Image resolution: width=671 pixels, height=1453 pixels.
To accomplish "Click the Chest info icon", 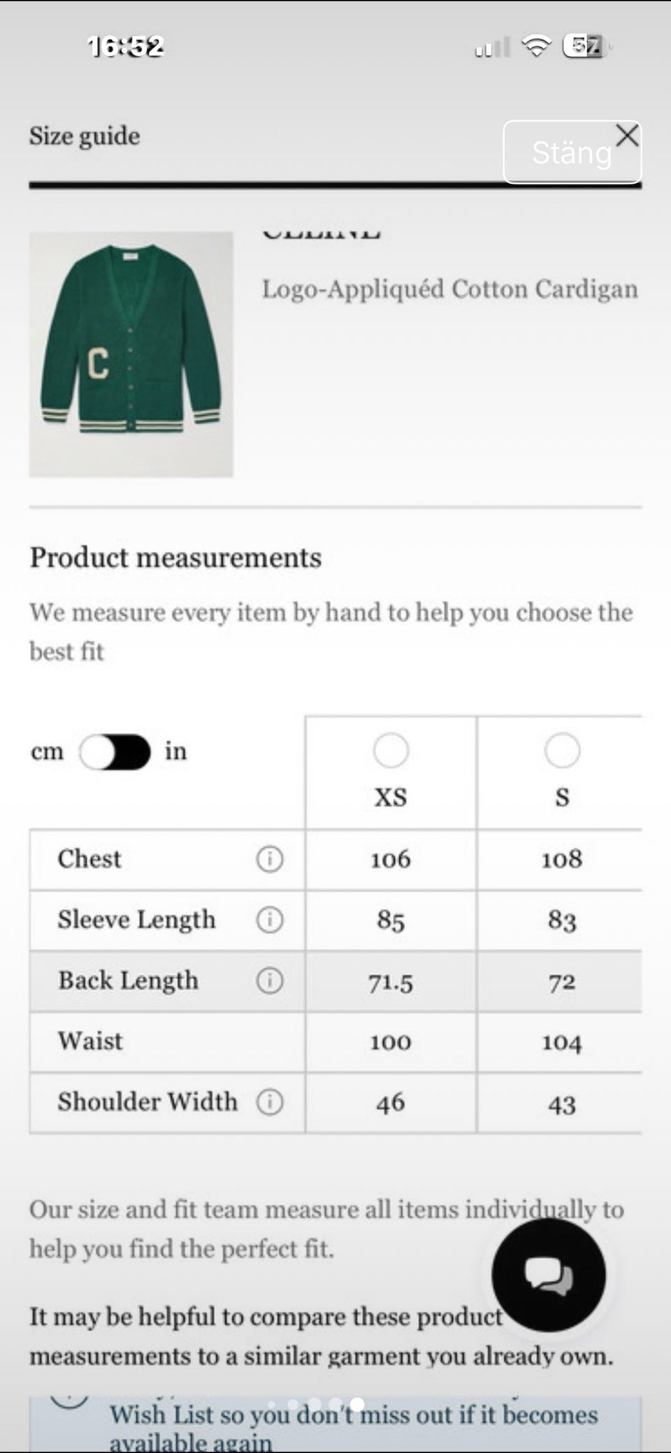I will [270, 859].
